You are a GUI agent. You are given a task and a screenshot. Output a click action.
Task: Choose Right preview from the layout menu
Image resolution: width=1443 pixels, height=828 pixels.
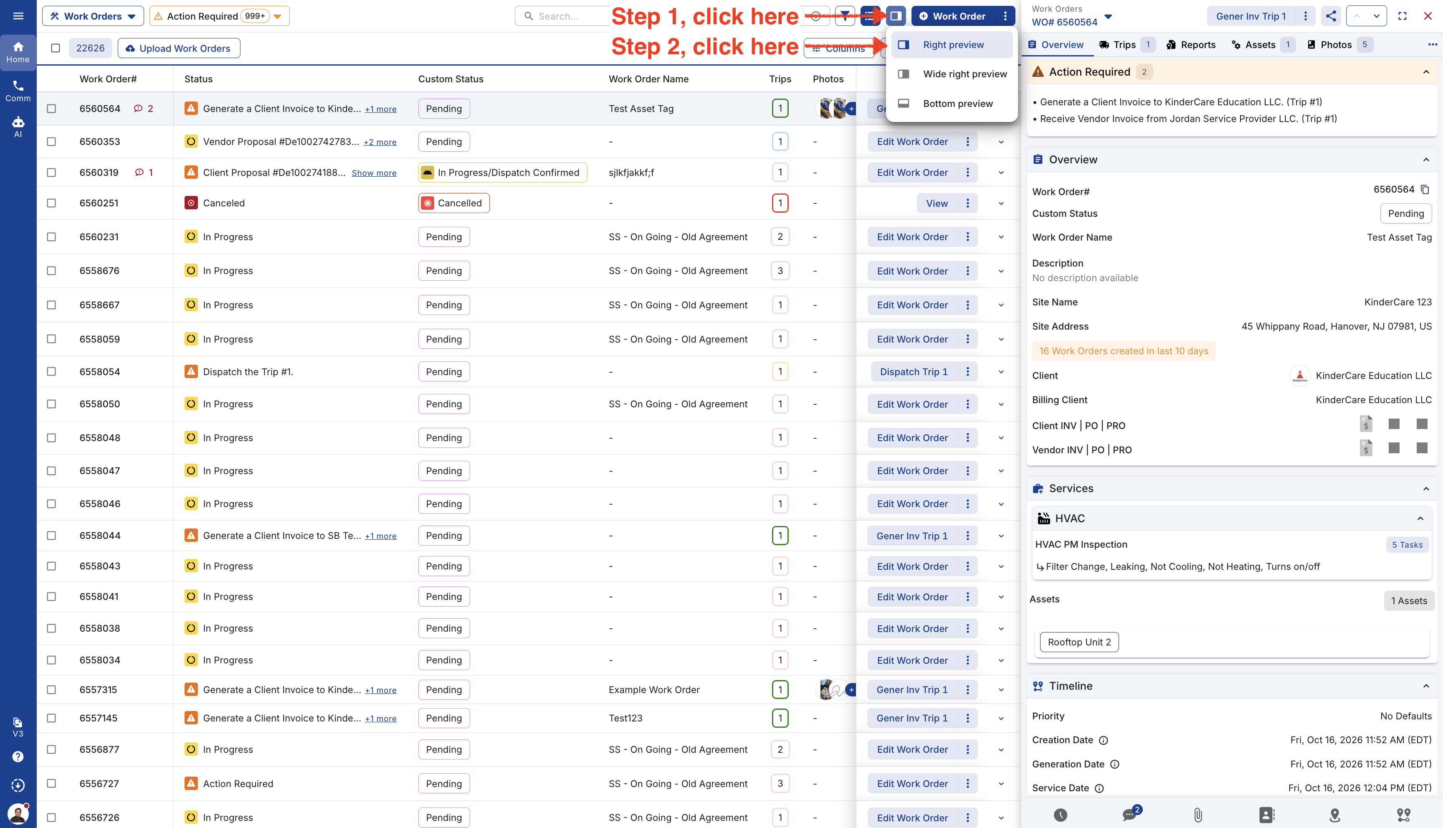(952, 44)
